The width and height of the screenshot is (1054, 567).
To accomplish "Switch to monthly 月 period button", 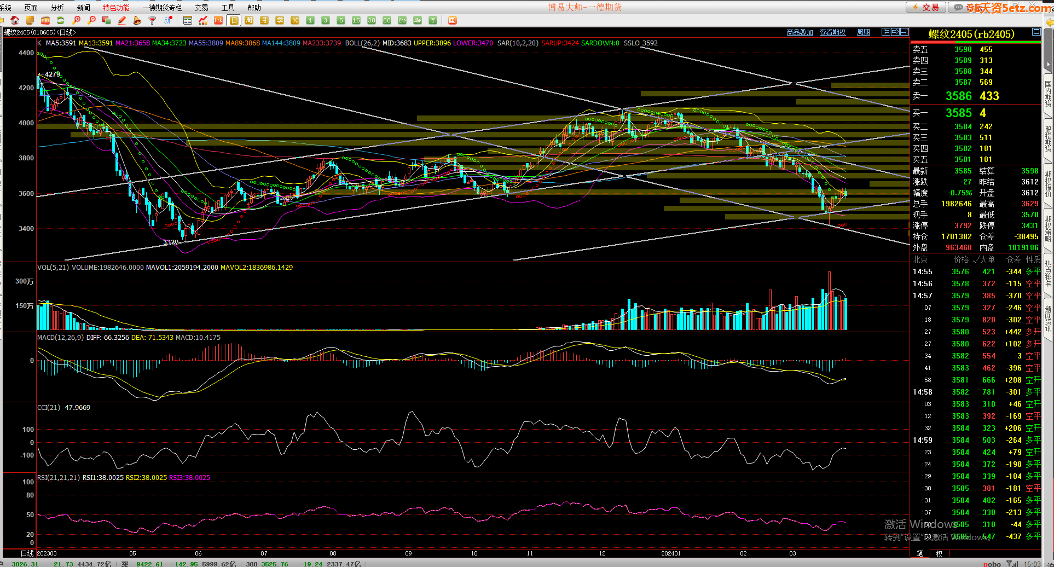I will click(264, 20).
